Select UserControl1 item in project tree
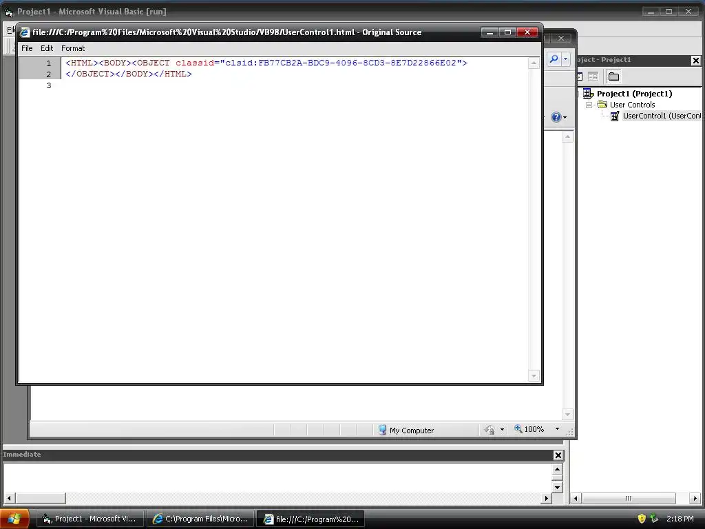The image size is (705, 529). (x=662, y=116)
